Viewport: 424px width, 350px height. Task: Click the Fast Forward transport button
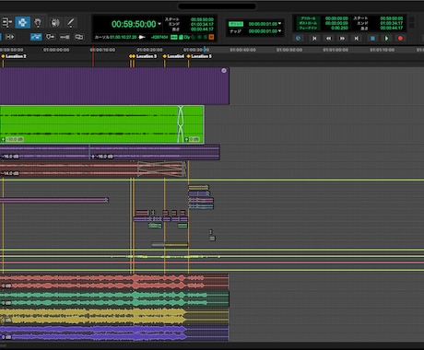342,39
